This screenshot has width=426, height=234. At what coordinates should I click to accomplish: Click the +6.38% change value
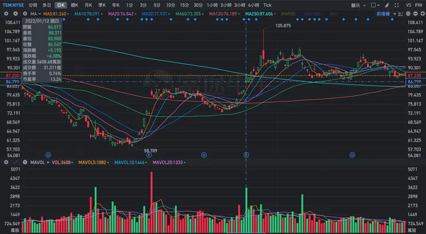tap(54, 56)
